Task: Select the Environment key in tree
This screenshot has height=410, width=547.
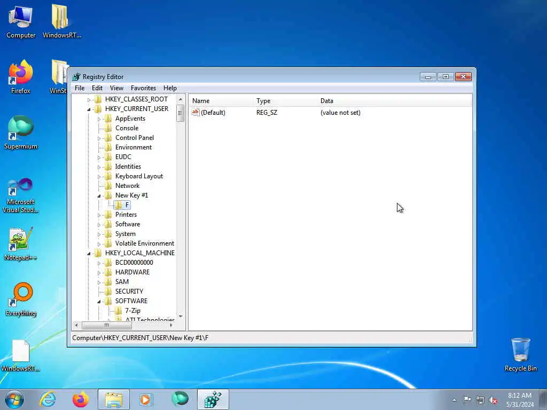Action: click(x=133, y=147)
